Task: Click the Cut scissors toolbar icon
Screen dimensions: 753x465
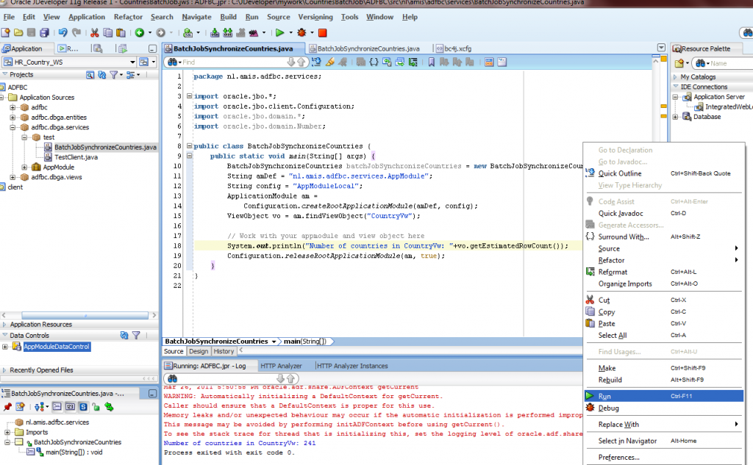Action: (x=95, y=32)
